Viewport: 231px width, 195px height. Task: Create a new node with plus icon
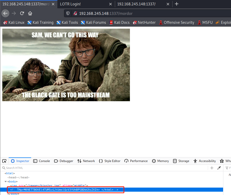click(x=212, y=168)
